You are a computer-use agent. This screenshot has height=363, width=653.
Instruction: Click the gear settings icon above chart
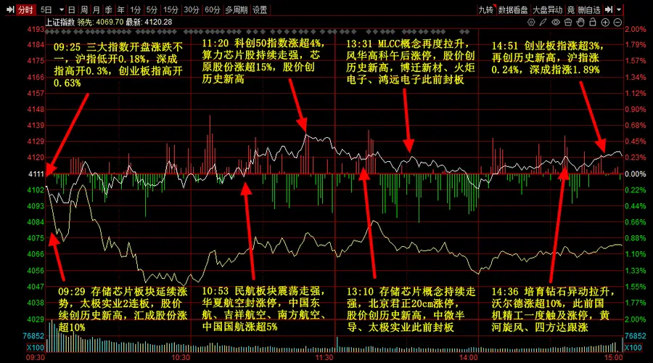[x=531, y=22]
